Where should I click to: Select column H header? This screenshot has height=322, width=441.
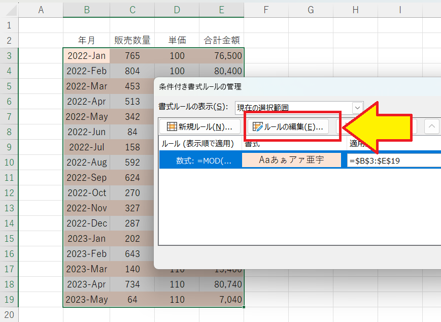click(355, 10)
